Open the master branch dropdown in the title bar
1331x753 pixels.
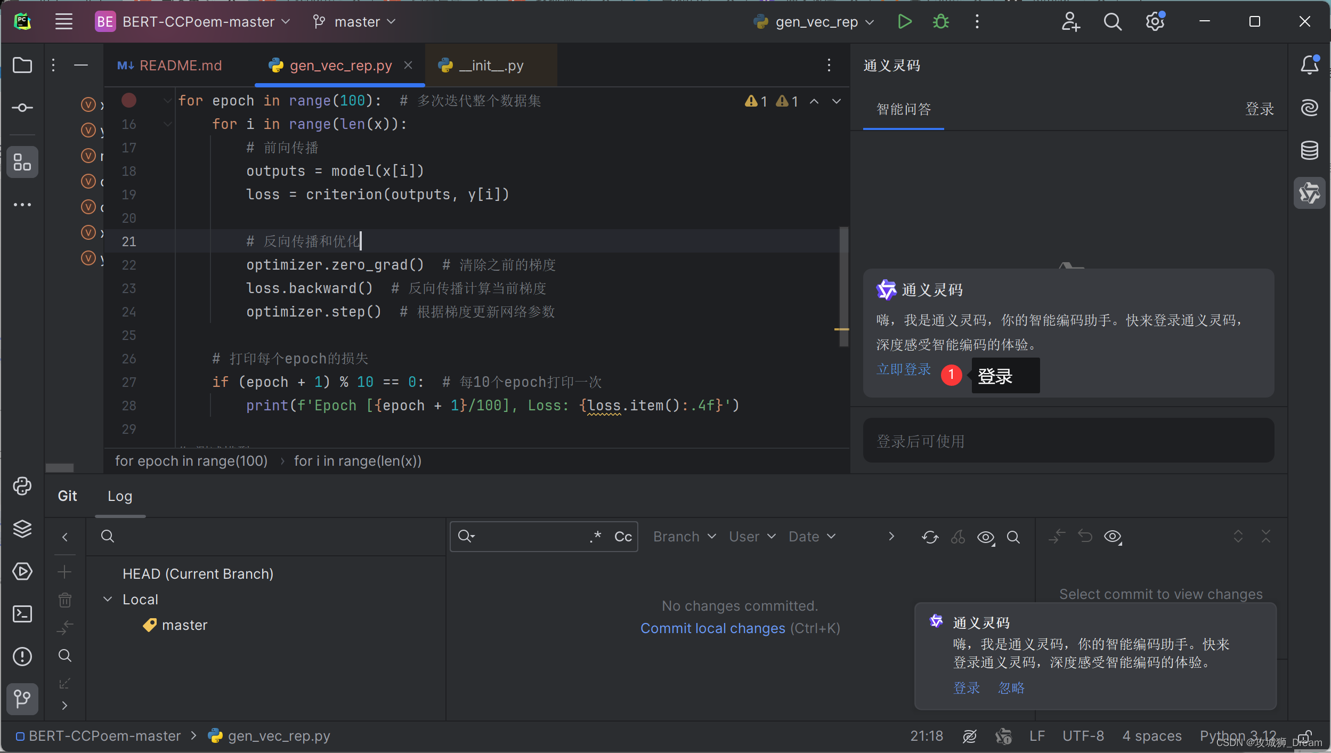point(356,22)
